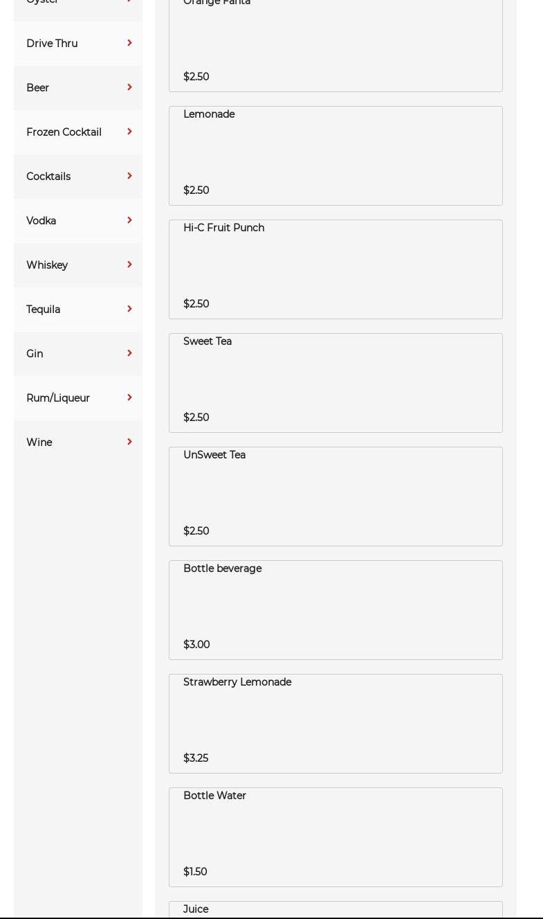Open the Orange Fanta item card

point(335,46)
